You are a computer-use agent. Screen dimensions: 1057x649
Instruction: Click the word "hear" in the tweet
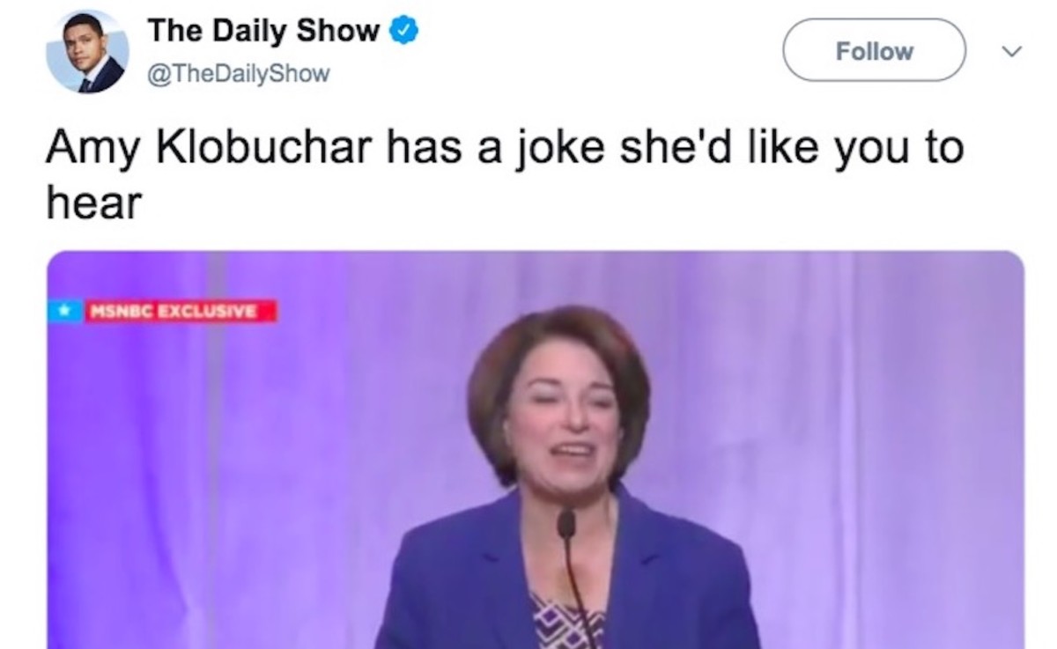point(93,203)
